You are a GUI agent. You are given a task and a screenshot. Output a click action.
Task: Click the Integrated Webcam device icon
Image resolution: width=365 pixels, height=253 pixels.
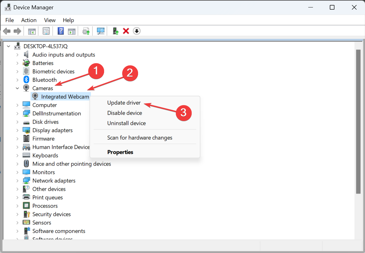click(35, 97)
